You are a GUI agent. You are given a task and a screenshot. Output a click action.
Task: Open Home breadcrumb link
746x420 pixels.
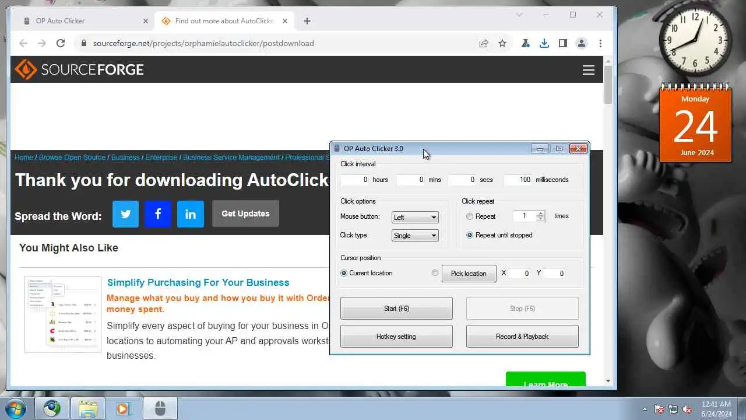(24, 157)
